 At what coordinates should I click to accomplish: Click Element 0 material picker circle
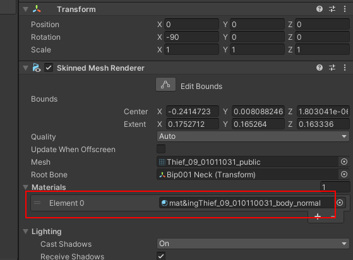[340, 203]
